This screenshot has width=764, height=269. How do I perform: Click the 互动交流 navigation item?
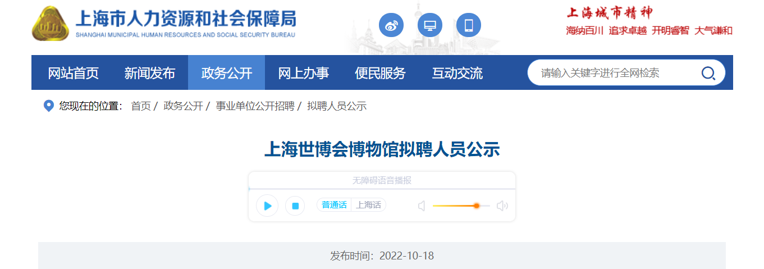click(x=457, y=73)
